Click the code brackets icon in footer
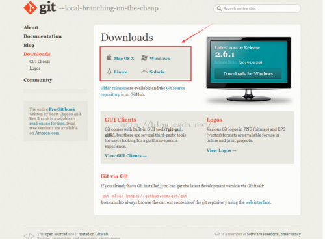This screenshot has height=240, width=325. click(29, 236)
